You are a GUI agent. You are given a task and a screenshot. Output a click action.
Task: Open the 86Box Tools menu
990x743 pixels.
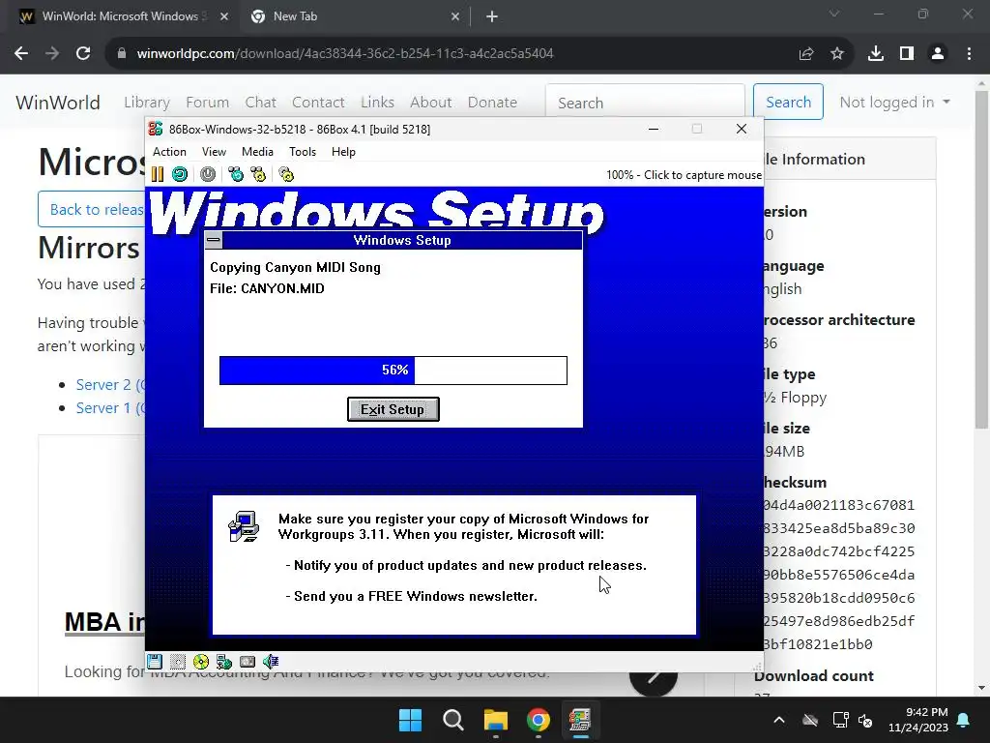[303, 152]
